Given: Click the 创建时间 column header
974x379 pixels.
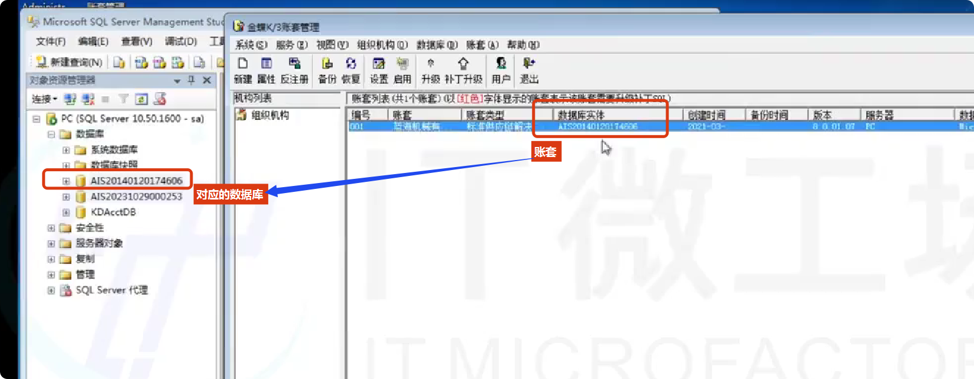Looking at the screenshot, I should (714, 115).
